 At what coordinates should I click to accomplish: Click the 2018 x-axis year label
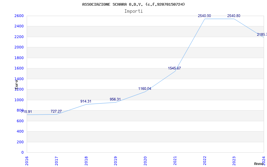pos(86,161)
